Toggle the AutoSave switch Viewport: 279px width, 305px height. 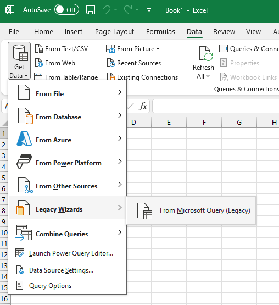tap(66, 10)
